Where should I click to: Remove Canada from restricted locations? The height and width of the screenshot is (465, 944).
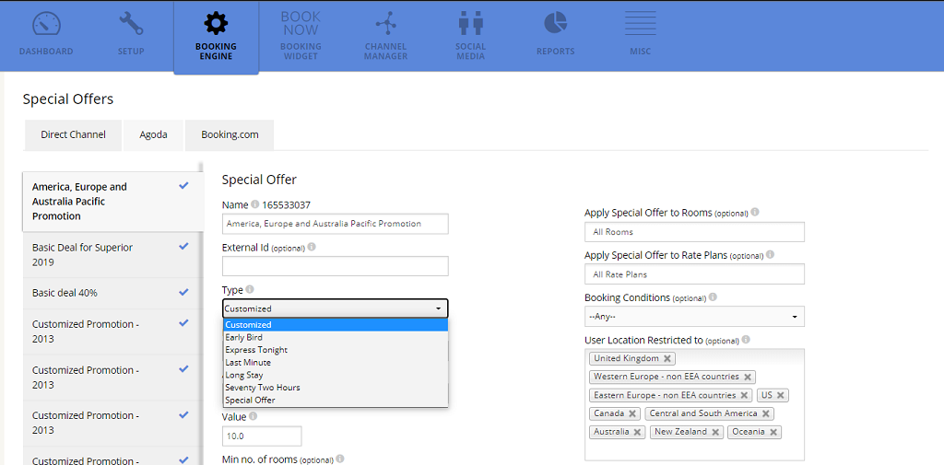(x=632, y=414)
